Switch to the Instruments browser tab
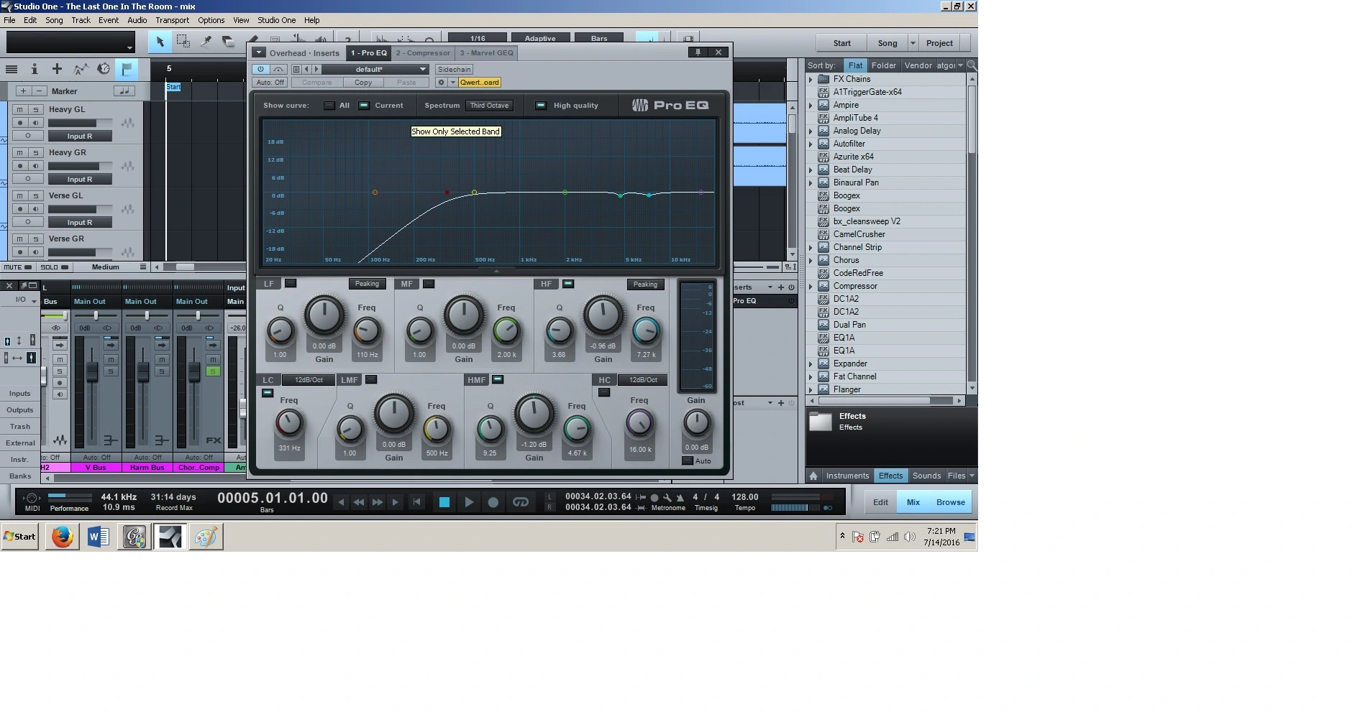1355x717 pixels. 847,476
